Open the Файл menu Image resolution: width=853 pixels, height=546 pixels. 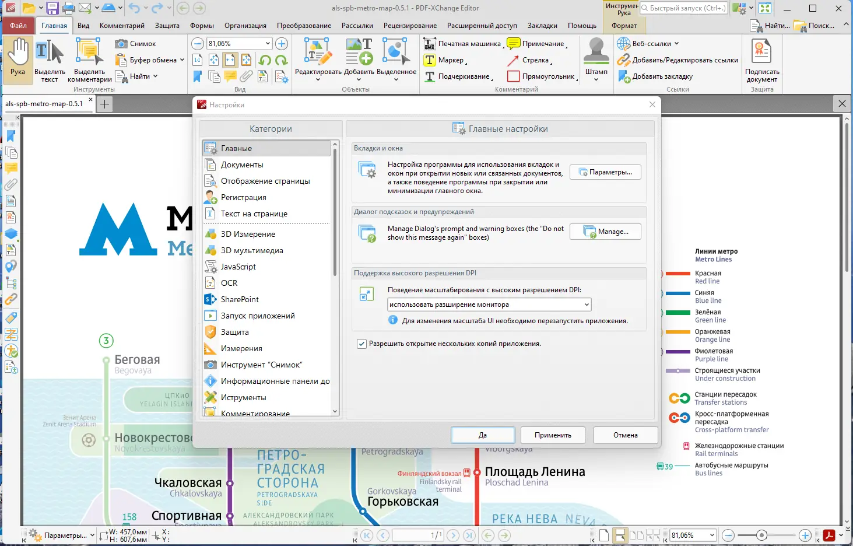[x=18, y=26]
